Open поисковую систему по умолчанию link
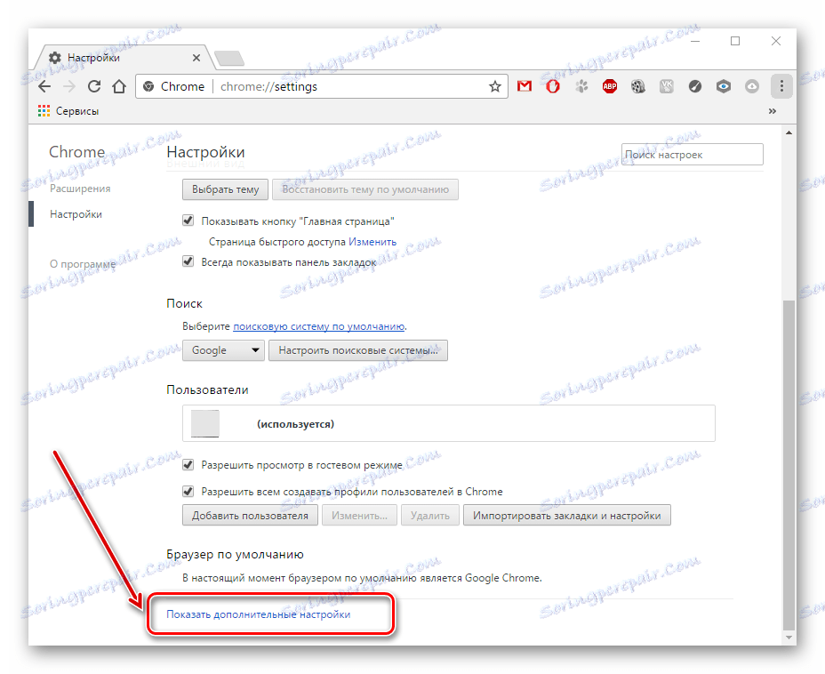The height and width of the screenshot is (674, 825). tap(319, 326)
